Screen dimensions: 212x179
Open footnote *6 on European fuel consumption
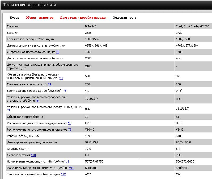pyautogui.click(x=37, y=101)
